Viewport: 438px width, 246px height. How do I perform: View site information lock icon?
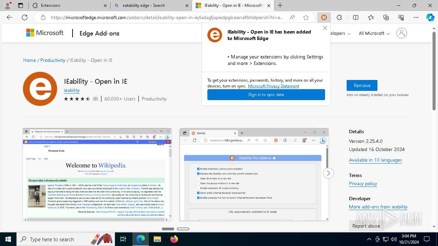click(43, 17)
